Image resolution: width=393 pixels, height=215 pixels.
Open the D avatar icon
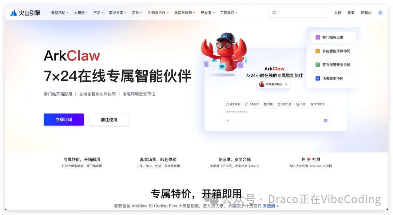tap(380, 12)
